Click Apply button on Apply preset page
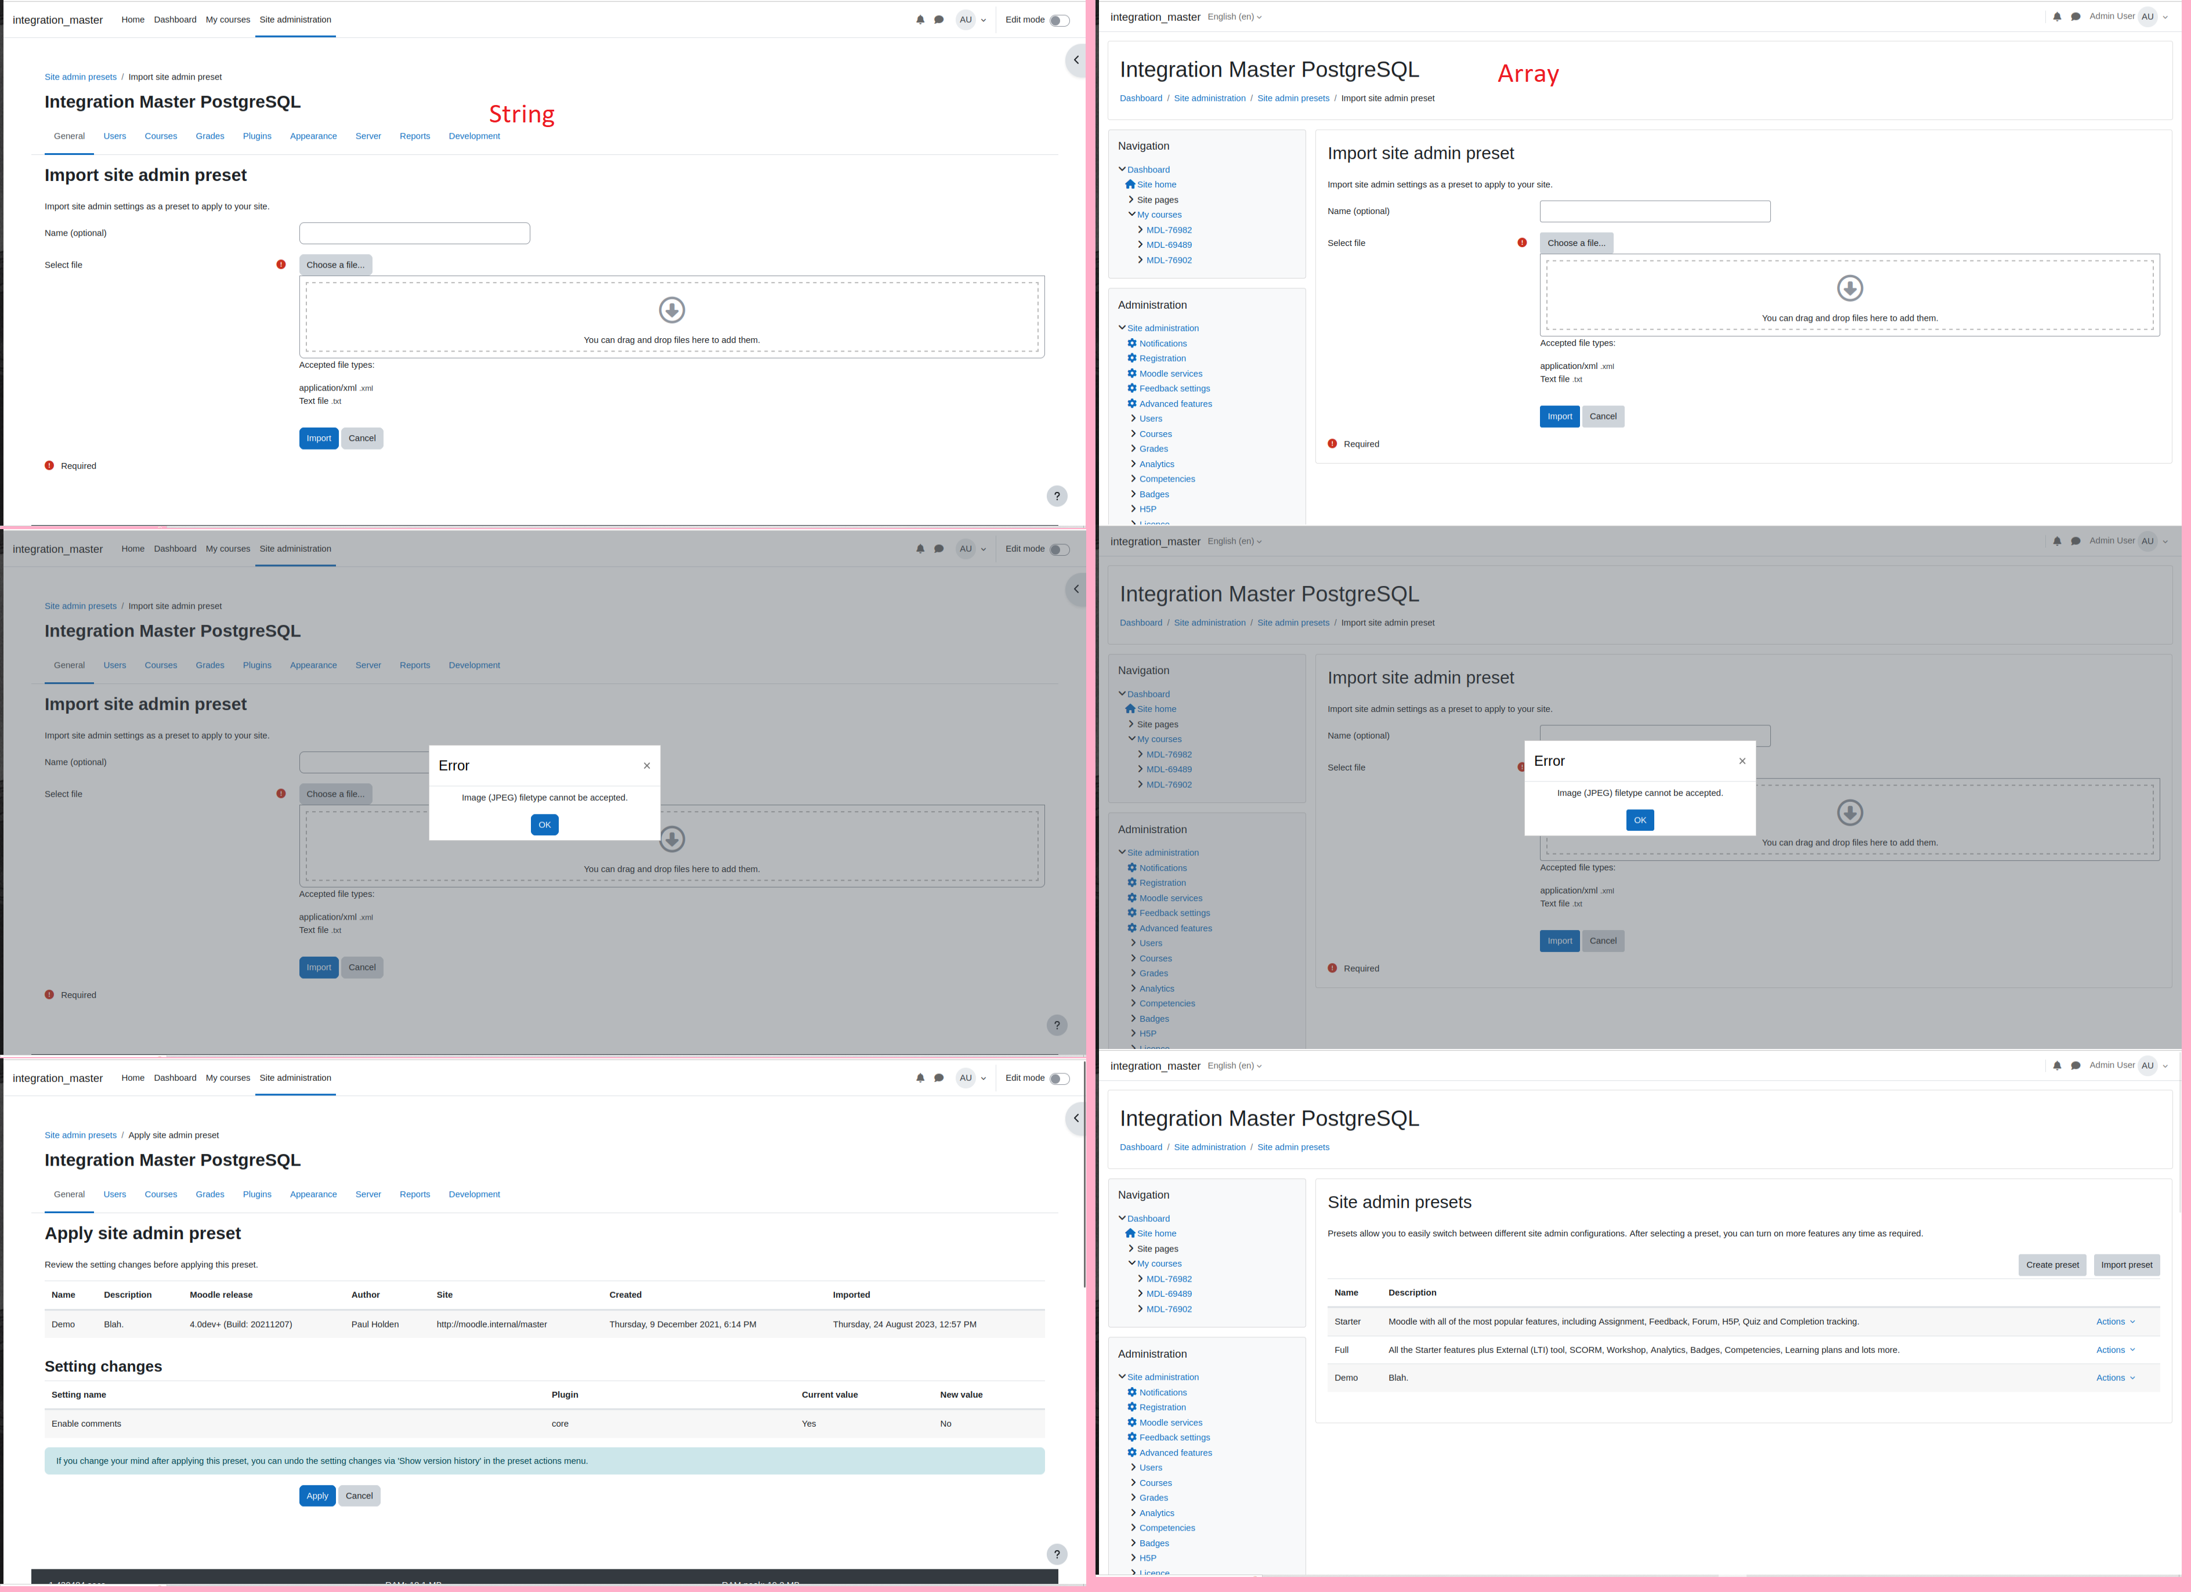The width and height of the screenshot is (2191, 1592). point(317,1495)
